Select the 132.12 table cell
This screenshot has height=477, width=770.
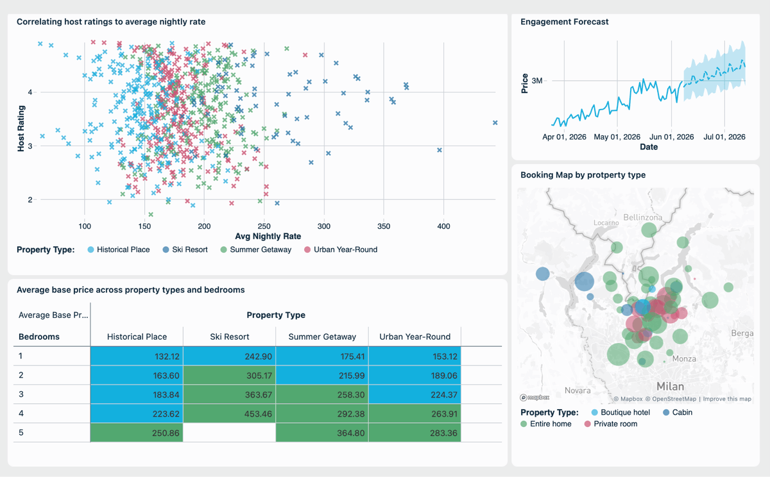click(x=137, y=356)
